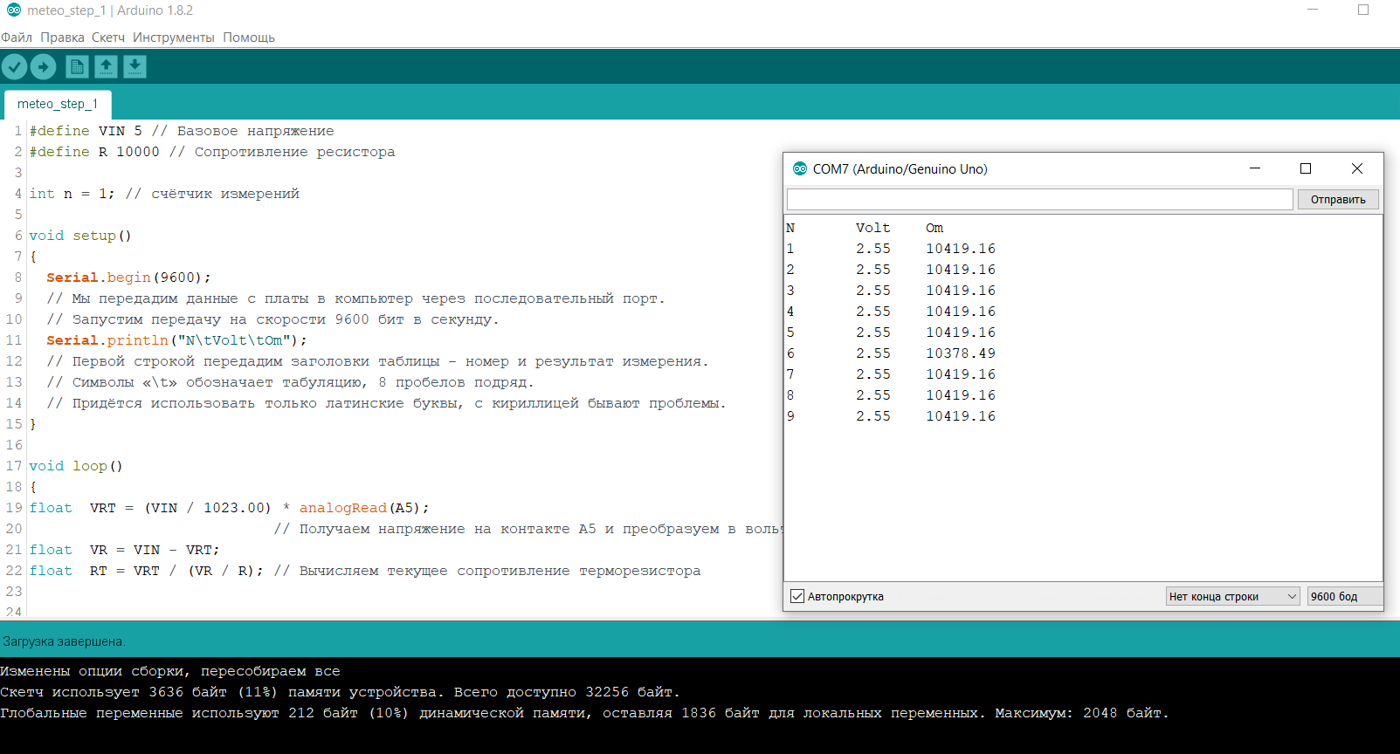Open the 9600 бод baud rate dropdown
The width and height of the screenshot is (1400, 754).
tap(1343, 596)
